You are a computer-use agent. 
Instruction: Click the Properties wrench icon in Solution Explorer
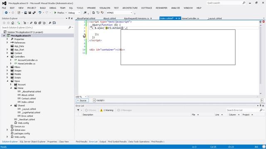tap(50, 23)
